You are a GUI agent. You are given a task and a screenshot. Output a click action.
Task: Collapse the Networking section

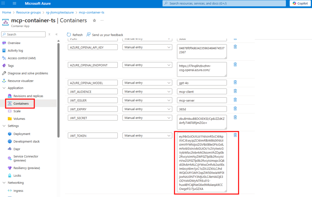pyautogui.click(x=4, y=183)
